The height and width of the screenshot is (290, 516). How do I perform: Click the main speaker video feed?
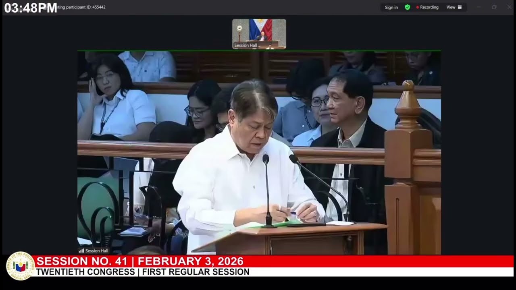point(259,152)
